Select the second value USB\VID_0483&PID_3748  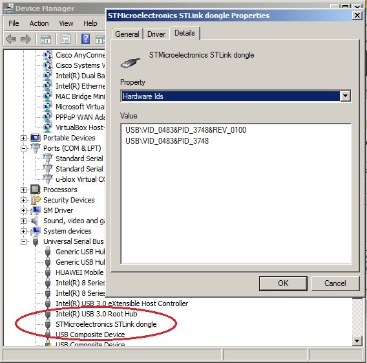tap(167, 141)
